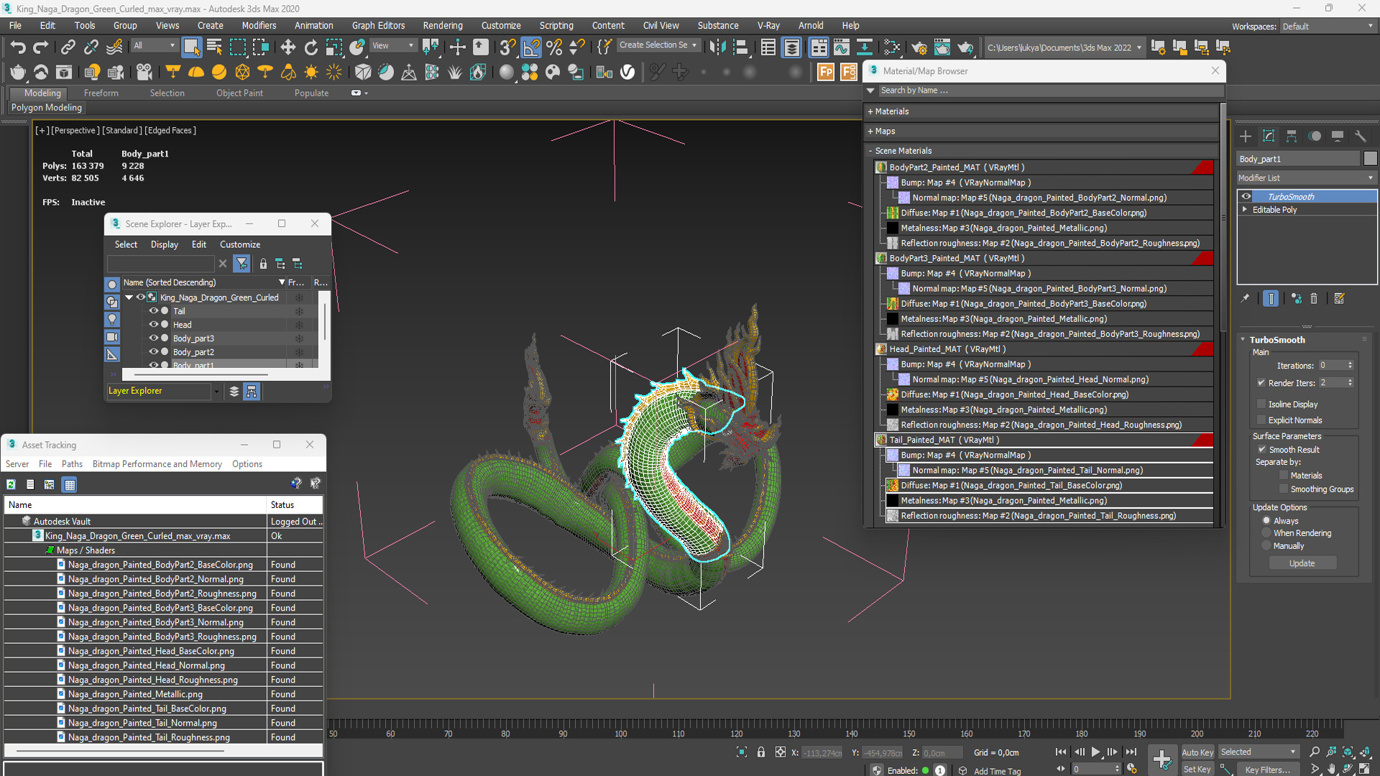This screenshot has height=776, width=1380.
Task: Choose the Select Object tool
Action: coord(191,47)
